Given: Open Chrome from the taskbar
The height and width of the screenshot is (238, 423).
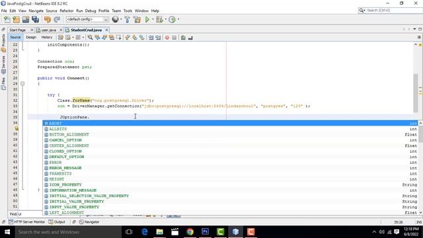Looking at the screenshot, I should (190, 232).
